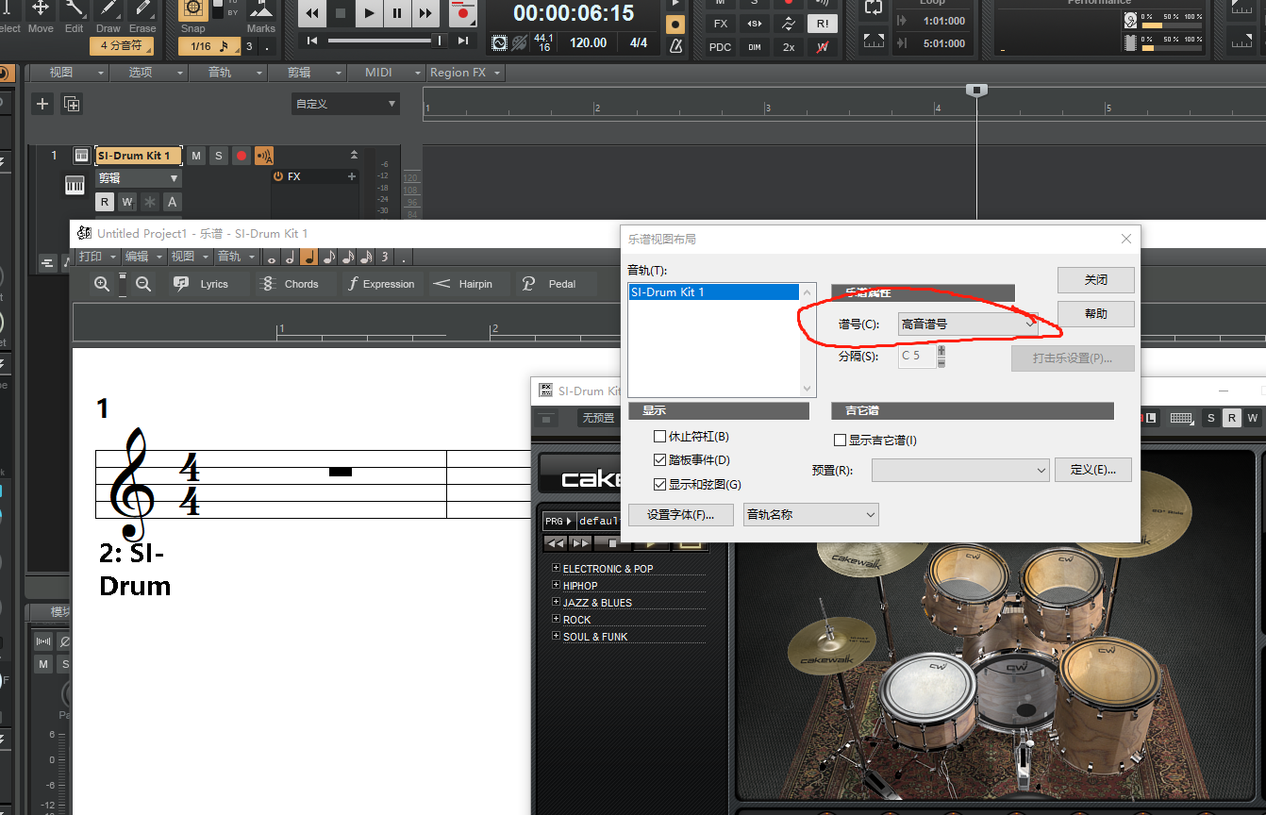This screenshot has width=1266, height=815.
Task: Zoom out the staff view
Action: click(143, 284)
